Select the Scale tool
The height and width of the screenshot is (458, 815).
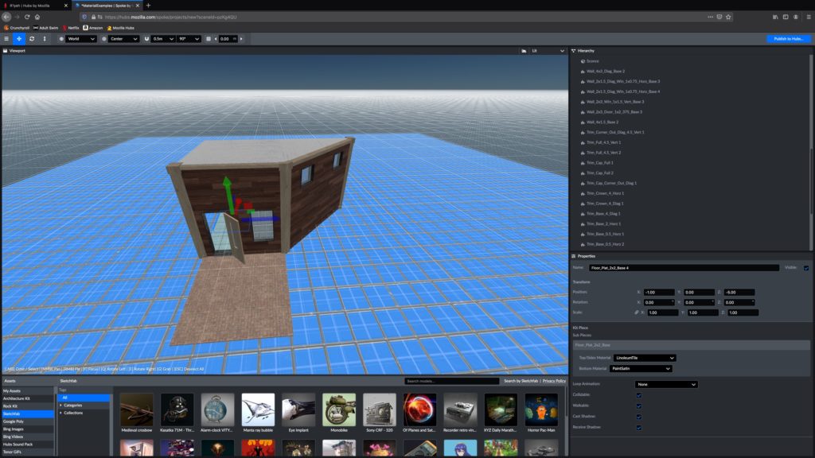(45, 39)
